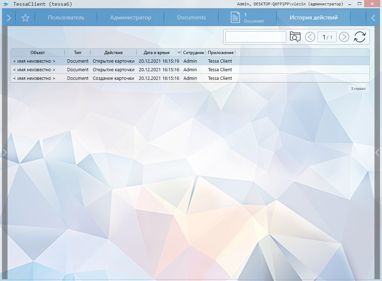
Task: Select the Создание карточки row
Action: tap(113, 78)
